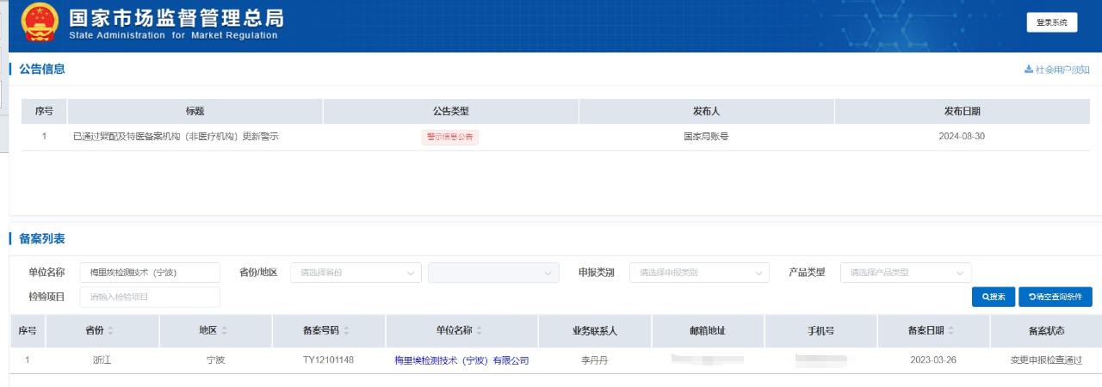
Task: Sort by 单位名称 column sort arrows
Action: [x=480, y=331]
